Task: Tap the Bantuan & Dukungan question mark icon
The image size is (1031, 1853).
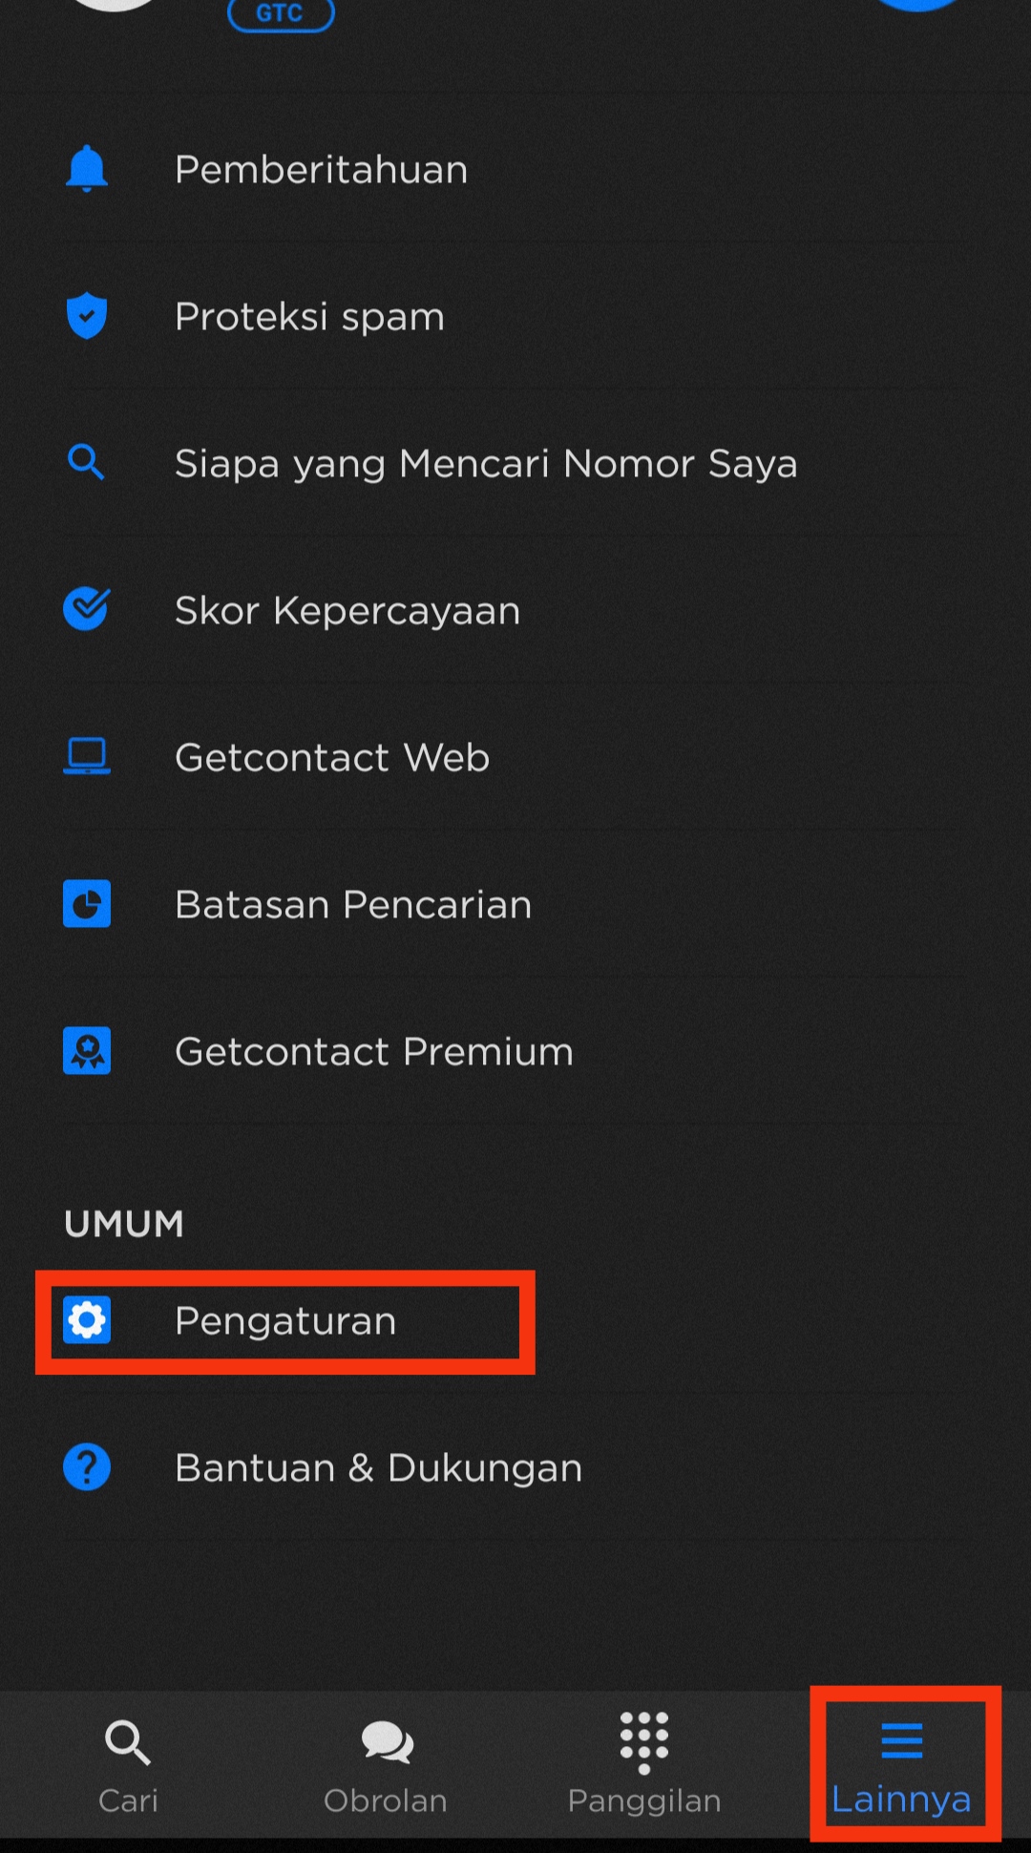Action: click(x=87, y=1467)
